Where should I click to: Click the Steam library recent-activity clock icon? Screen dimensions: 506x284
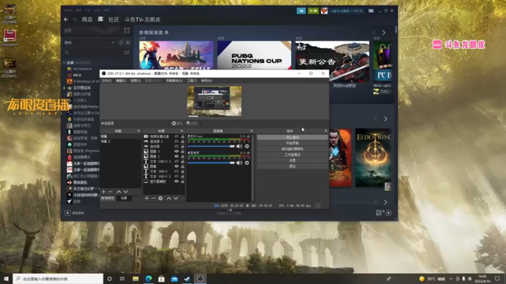coord(121,42)
